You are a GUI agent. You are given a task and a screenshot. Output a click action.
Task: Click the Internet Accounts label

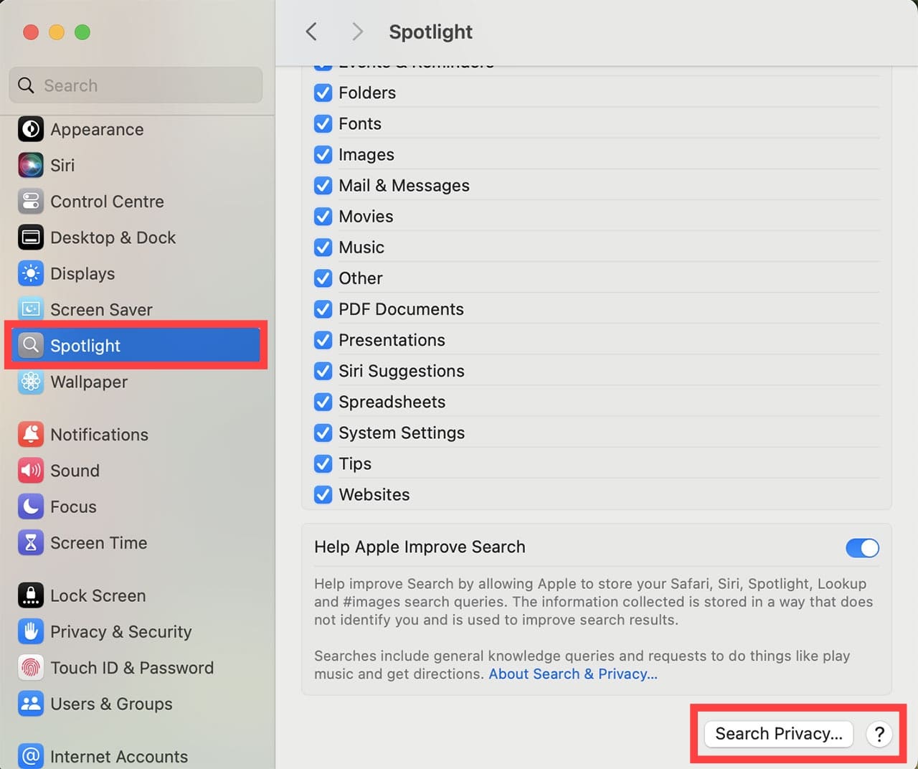(x=119, y=757)
